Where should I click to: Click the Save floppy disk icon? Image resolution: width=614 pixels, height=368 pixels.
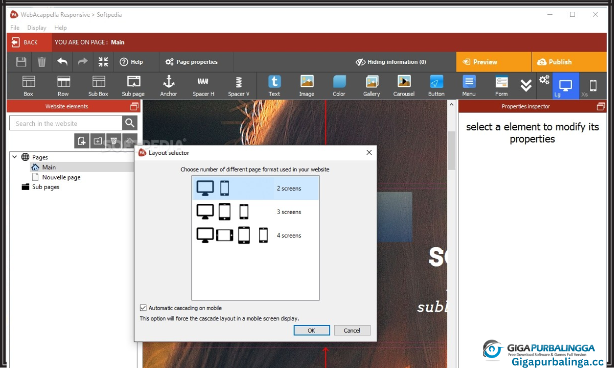point(21,62)
